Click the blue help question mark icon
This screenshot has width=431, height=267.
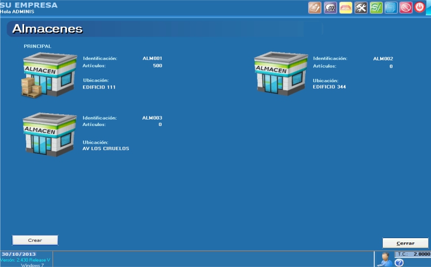(399, 262)
